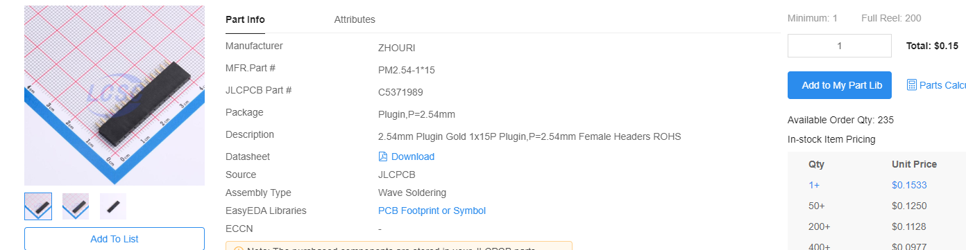Click the $0.1533 unit price
This screenshot has height=250, width=966.
coord(909,185)
